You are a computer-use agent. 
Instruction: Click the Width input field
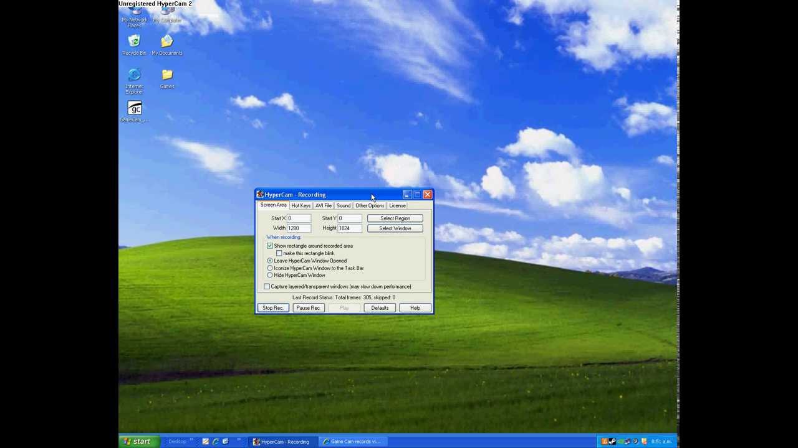[299, 228]
